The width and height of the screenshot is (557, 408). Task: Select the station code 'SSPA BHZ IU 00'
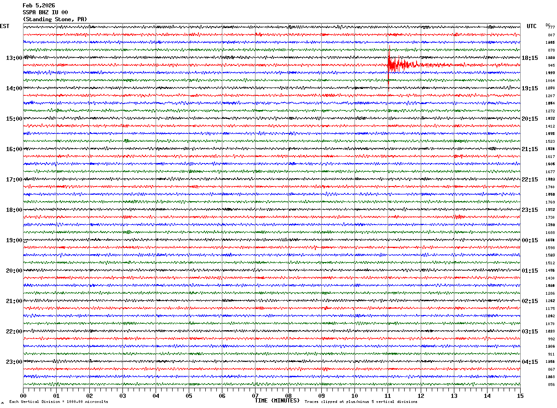click(x=45, y=12)
